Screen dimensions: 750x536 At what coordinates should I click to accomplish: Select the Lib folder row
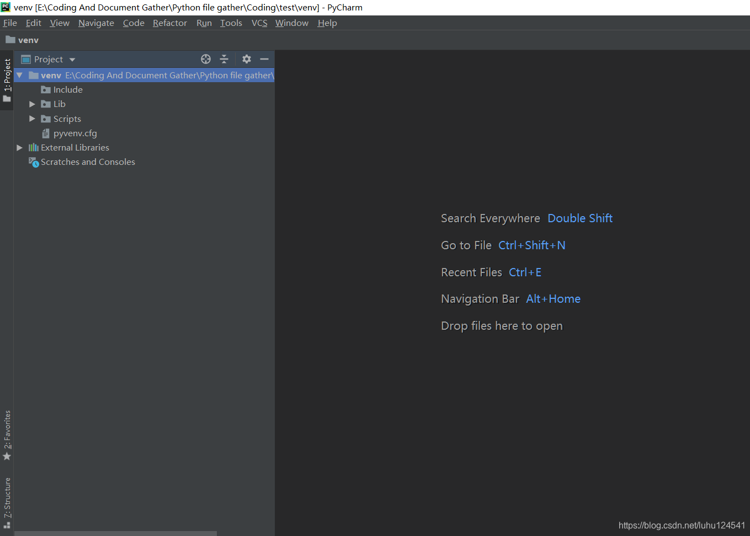(144, 104)
